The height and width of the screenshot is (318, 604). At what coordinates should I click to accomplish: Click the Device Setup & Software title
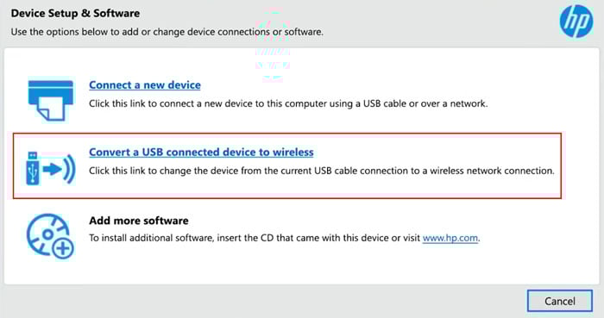tap(75, 14)
